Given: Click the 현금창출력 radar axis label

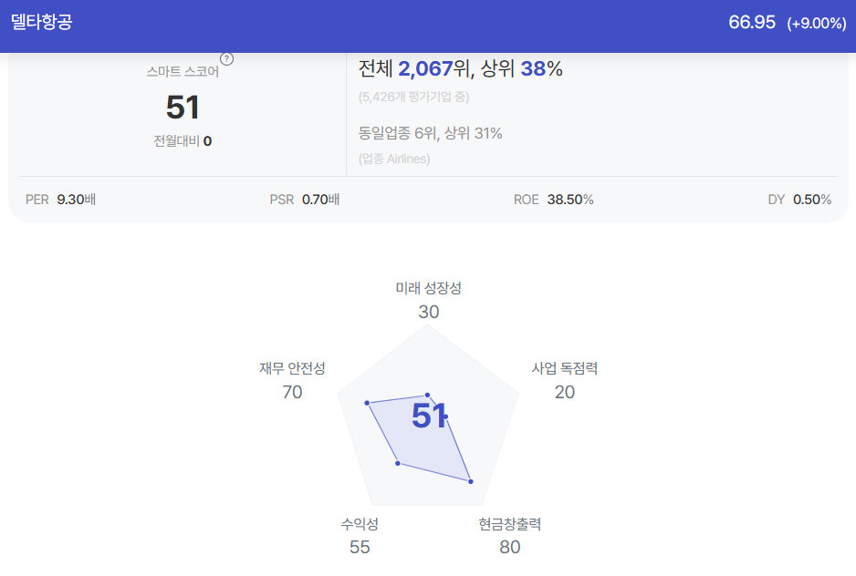Looking at the screenshot, I should click(x=510, y=524).
